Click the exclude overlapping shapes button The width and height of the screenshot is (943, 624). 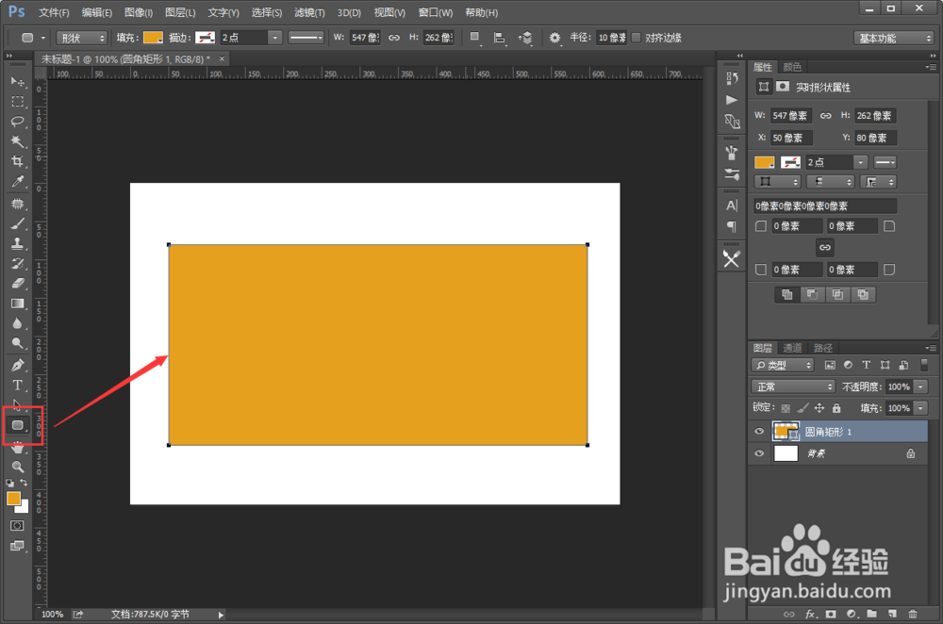[863, 295]
